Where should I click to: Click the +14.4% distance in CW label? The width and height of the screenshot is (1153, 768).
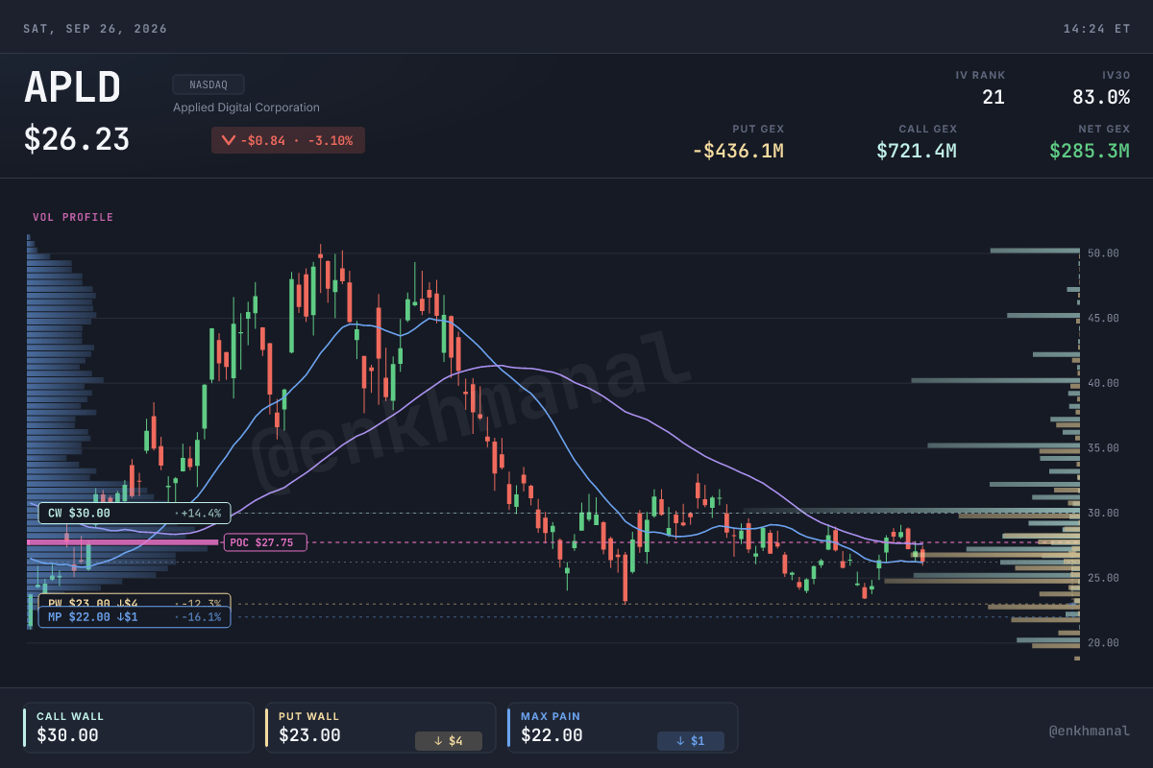(x=201, y=513)
